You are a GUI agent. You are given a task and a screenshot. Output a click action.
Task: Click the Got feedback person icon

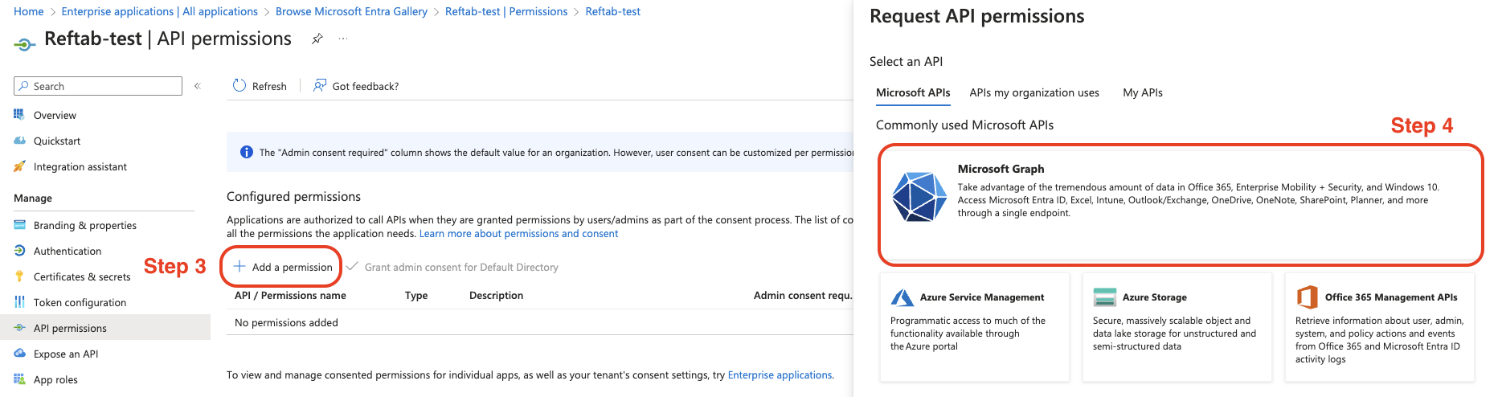[x=320, y=85]
